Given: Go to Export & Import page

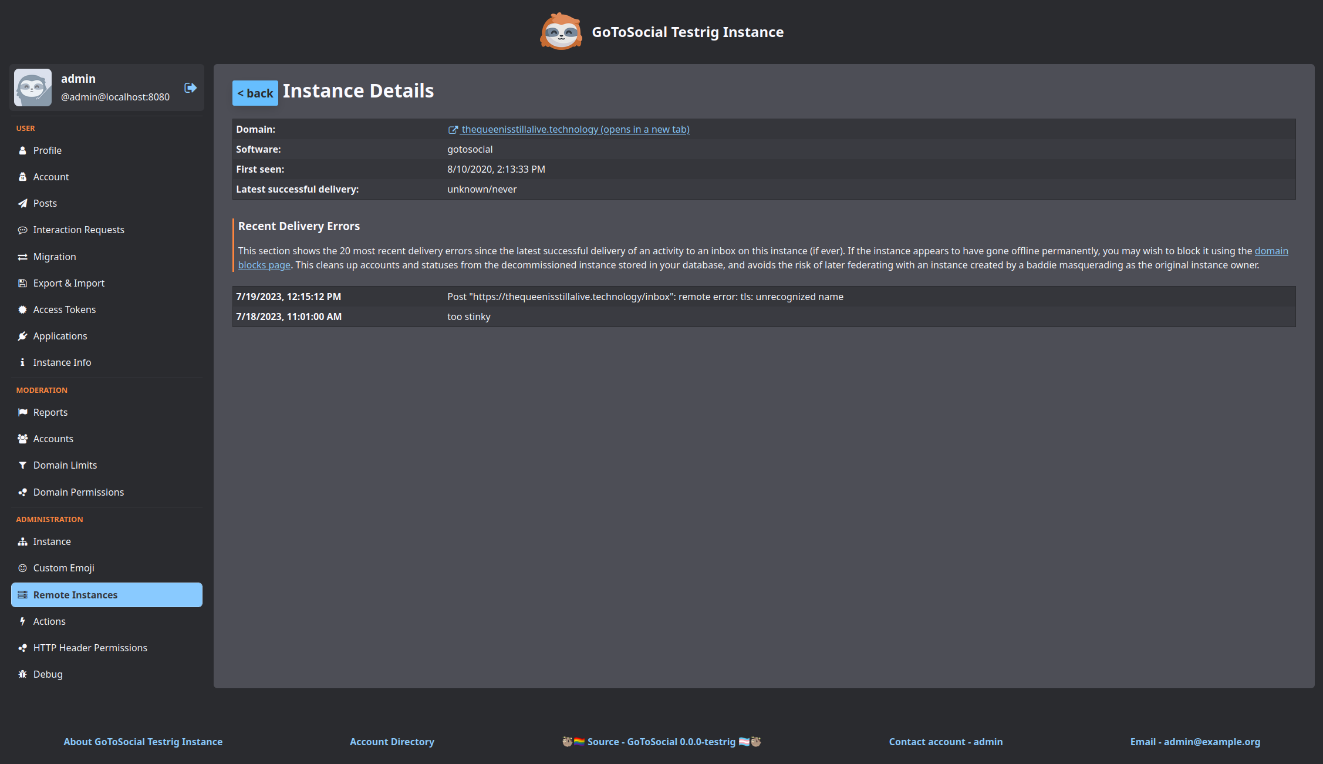Looking at the screenshot, I should (69, 283).
